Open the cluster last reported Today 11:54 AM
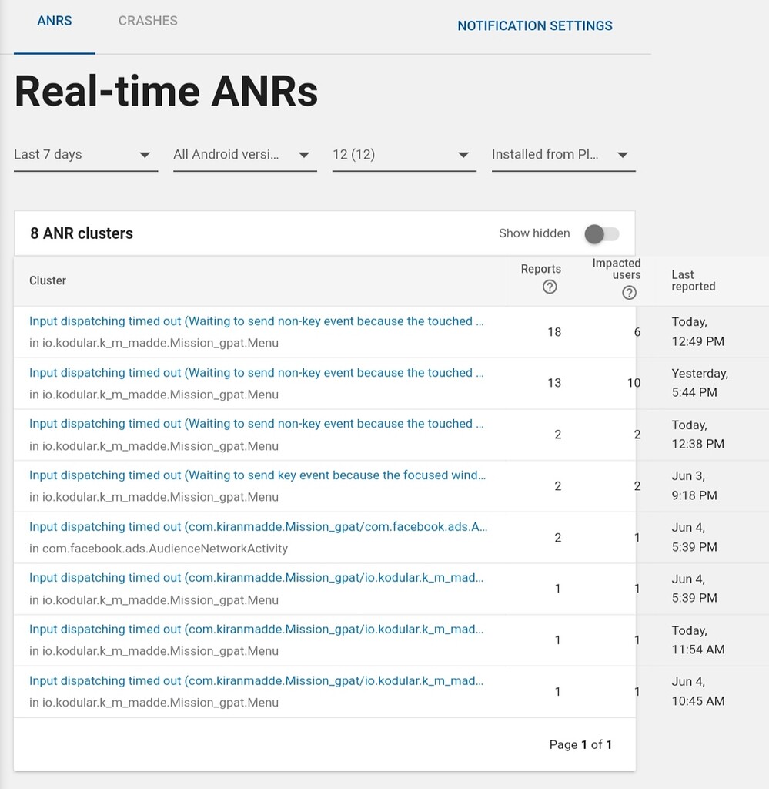This screenshot has height=789, width=769. (256, 630)
